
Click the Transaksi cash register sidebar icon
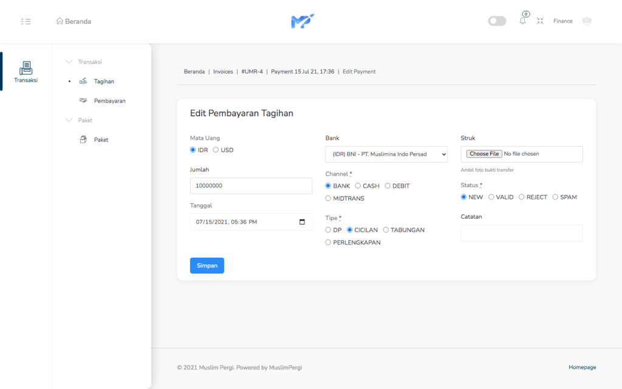click(26, 68)
